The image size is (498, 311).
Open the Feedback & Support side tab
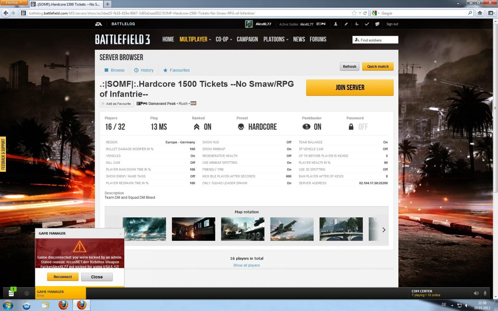[x=3, y=154]
